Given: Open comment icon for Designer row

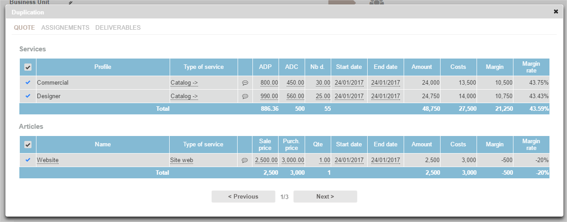Looking at the screenshot, I should pyautogui.click(x=245, y=96).
